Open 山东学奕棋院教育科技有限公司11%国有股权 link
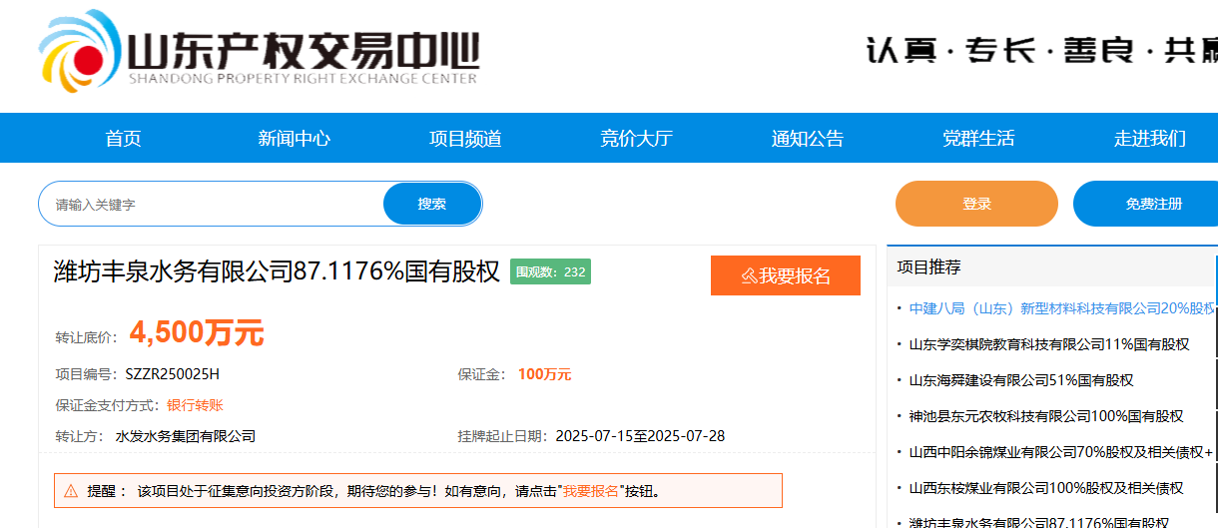Image resolution: width=1218 pixels, height=528 pixels. click(x=1049, y=344)
